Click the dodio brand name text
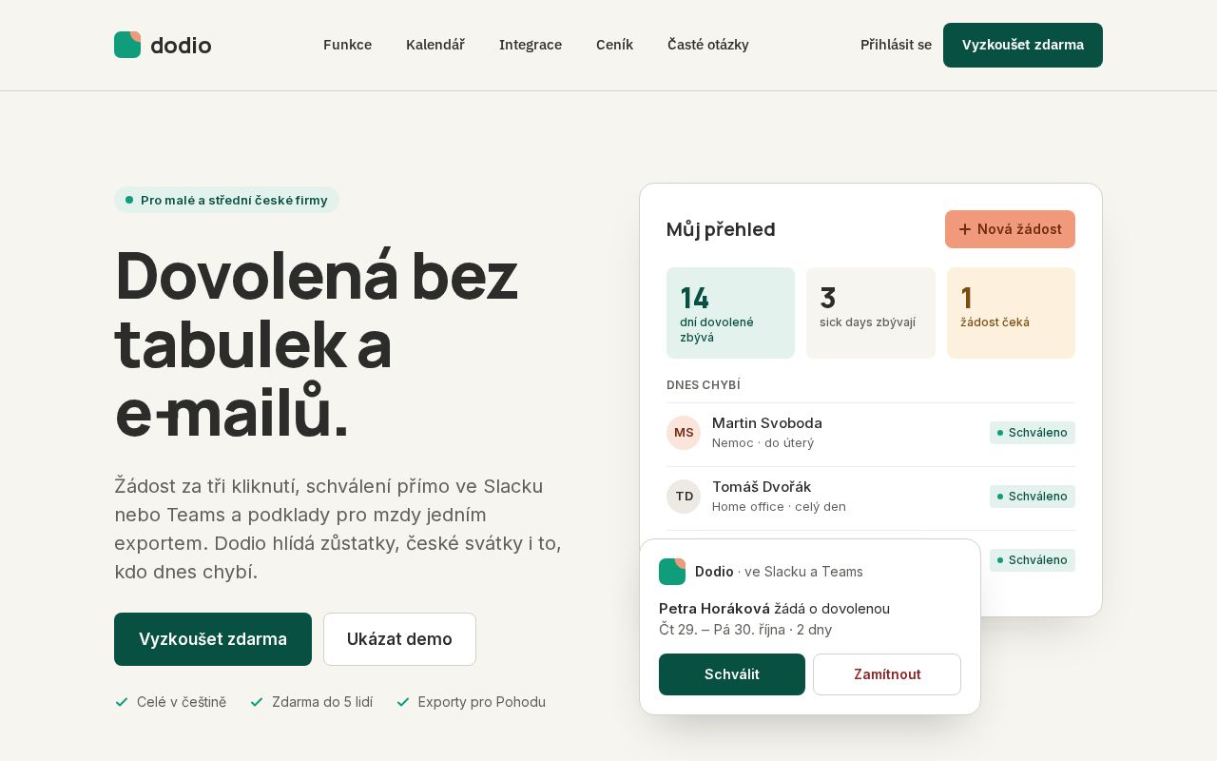Screen dimensions: 1217x761 pyautogui.click(x=181, y=45)
